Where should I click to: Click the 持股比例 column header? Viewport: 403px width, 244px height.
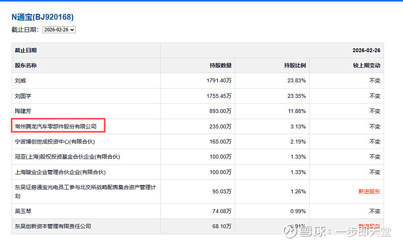pyautogui.click(x=295, y=65)
